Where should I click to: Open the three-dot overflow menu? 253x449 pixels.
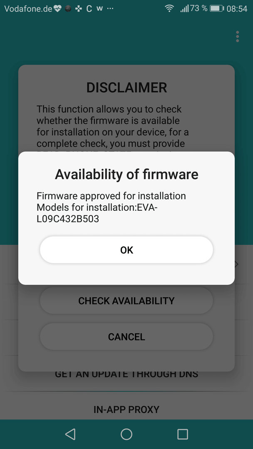point(237,37)
